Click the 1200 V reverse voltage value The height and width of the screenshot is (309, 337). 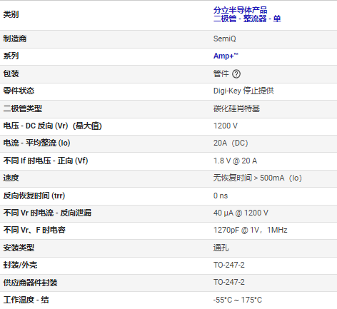[x=226, y=126]
